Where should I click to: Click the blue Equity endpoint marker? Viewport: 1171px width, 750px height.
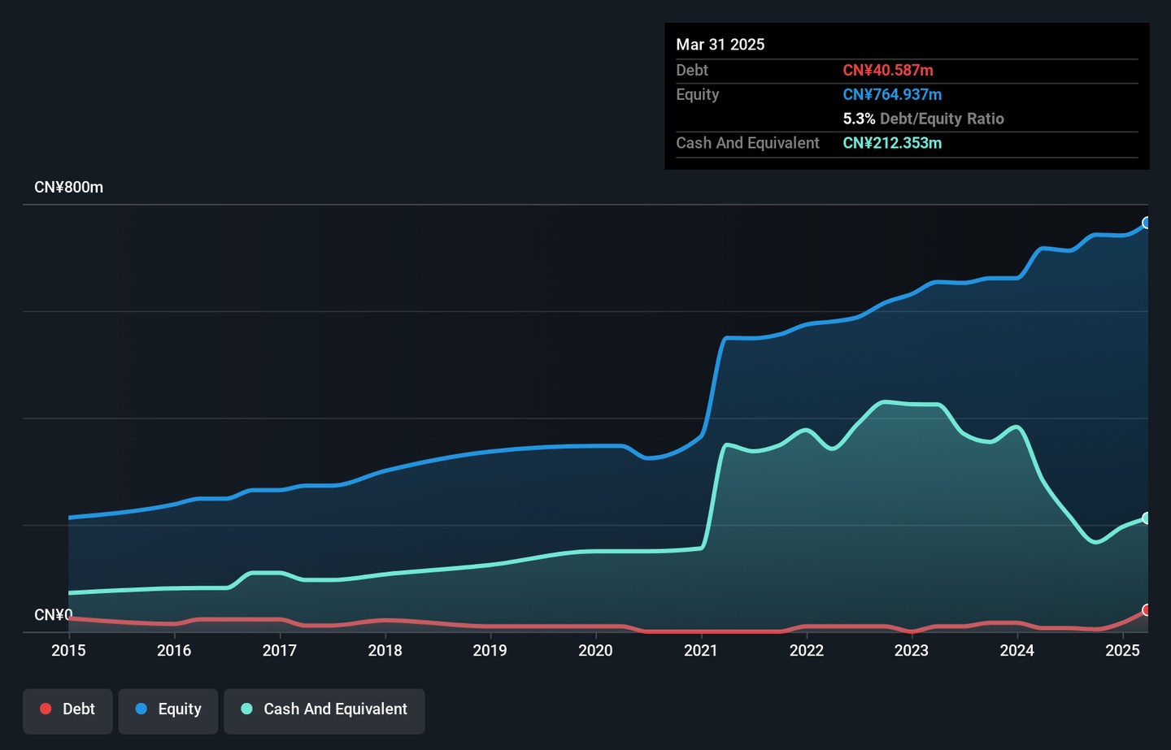click(1147, 223)
